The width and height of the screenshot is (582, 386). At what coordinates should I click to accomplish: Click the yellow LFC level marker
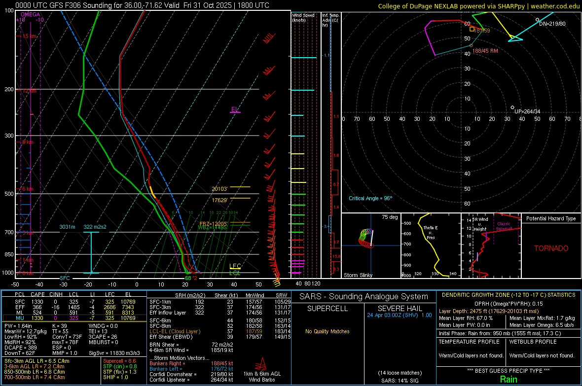(235, 266)
